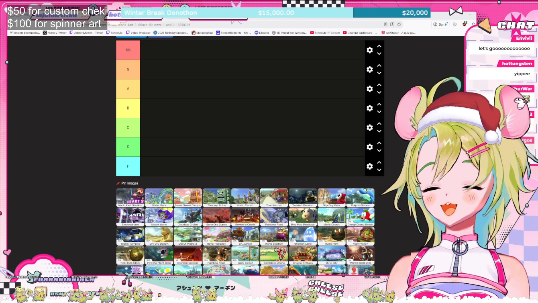Select the Water Park track image
Viewport: 538px width, 303px height.
[x=159, y=198]
